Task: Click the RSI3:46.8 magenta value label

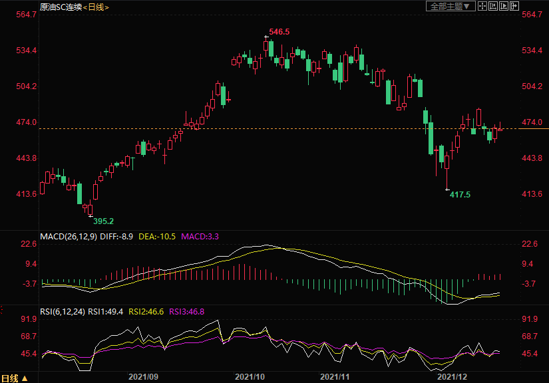Action: coord(187,311)
